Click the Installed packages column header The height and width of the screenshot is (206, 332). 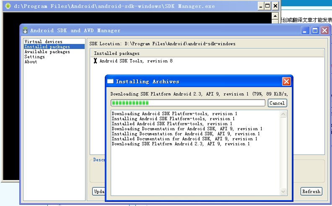coord(207,53)
